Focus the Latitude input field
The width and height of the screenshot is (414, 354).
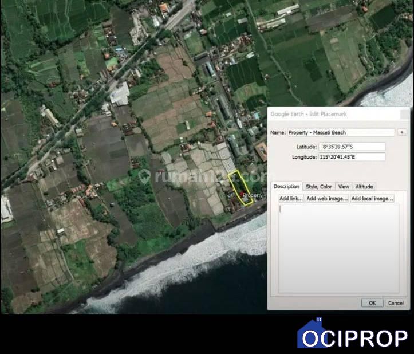click(x=352, y=147)
